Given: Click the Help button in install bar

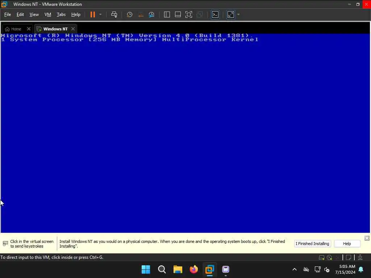Looking at the screenshot, I should [347, 244].
